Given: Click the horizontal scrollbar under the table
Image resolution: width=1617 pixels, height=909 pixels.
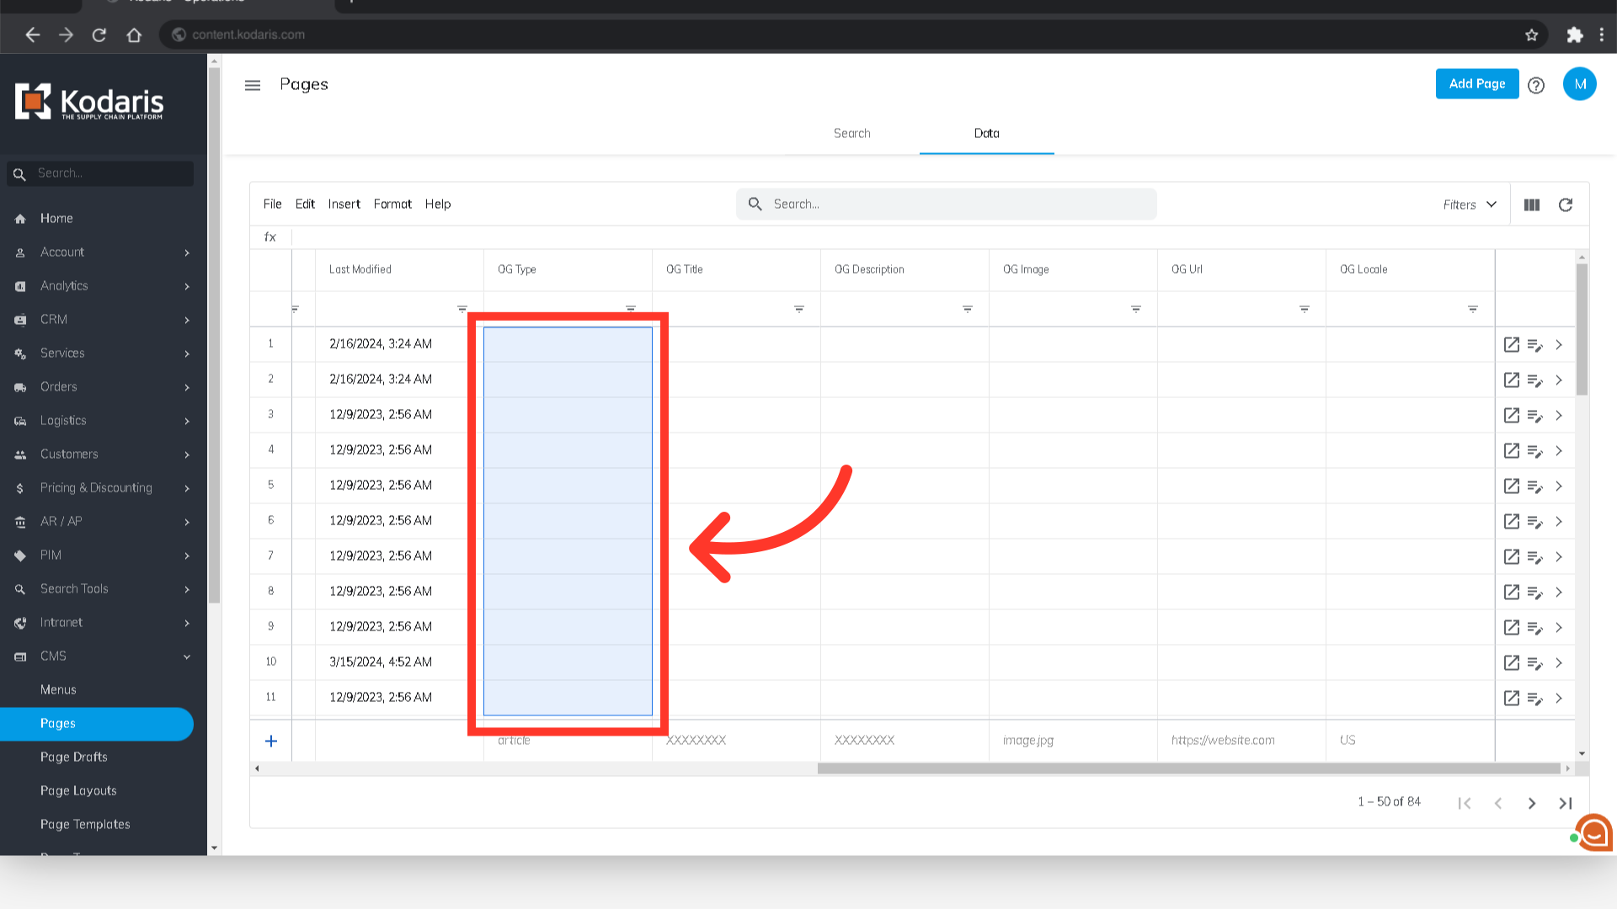Looking at the screenshot, I should (x=1187, y=768).
